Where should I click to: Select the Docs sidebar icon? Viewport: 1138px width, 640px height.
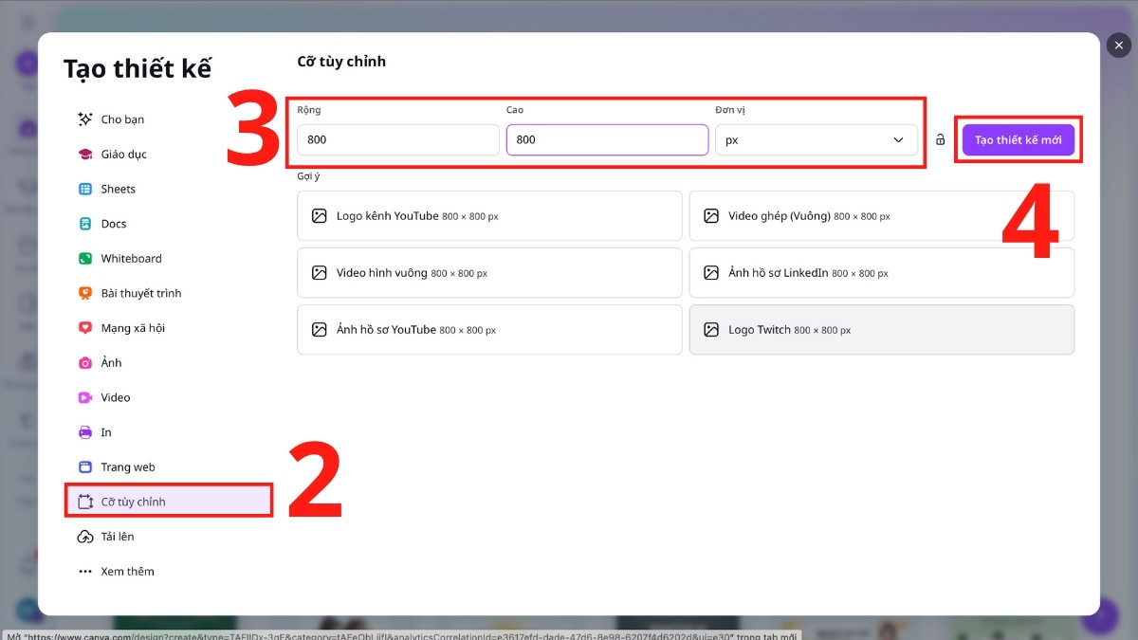(111, 223)
